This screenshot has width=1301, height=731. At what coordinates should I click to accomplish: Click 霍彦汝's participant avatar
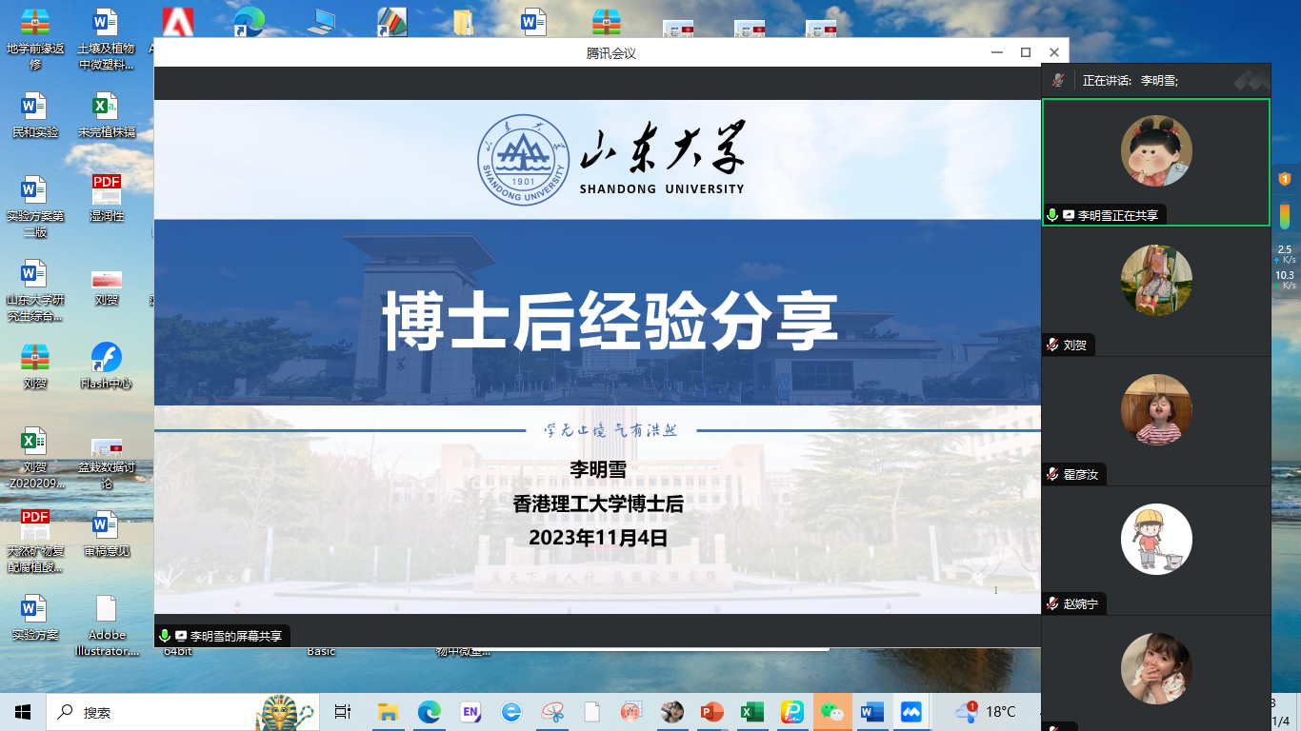[x=1155, y=410]
